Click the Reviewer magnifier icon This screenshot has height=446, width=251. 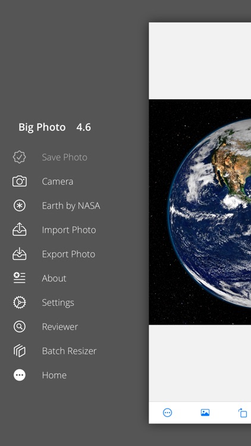20,326
